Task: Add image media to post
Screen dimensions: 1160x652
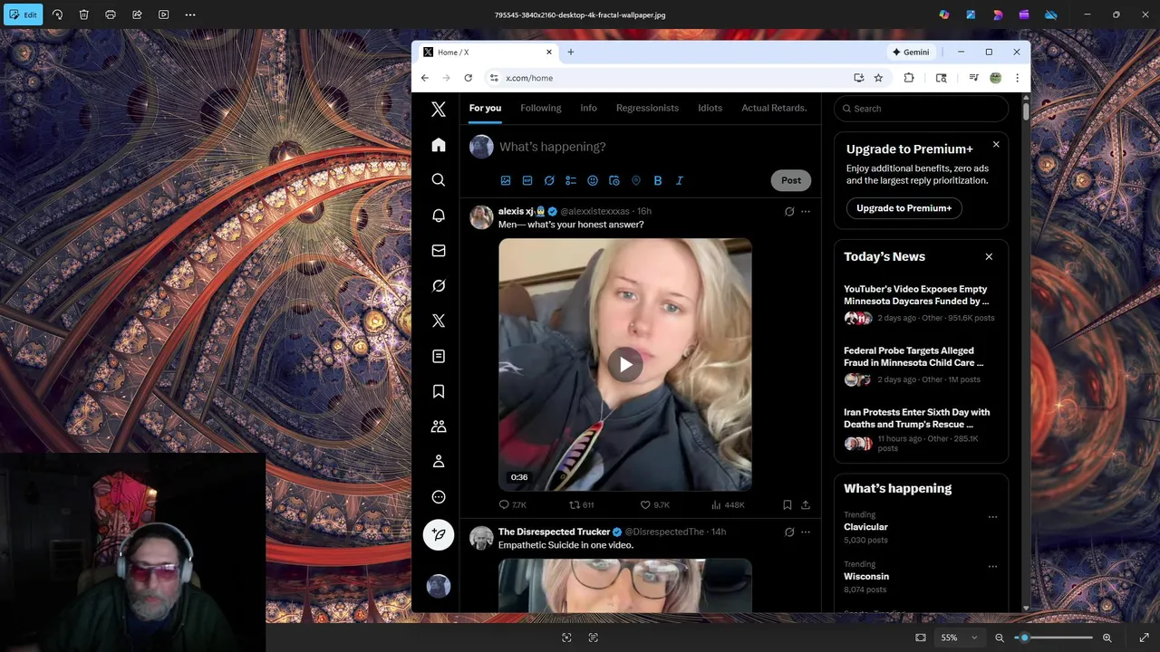Action: (x=506, y=180)
